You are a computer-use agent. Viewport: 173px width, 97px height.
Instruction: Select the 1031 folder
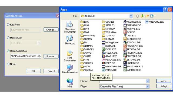tap(85, 22)
